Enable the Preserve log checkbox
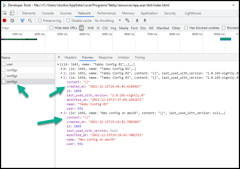240x169 pixels. point(40,20)
